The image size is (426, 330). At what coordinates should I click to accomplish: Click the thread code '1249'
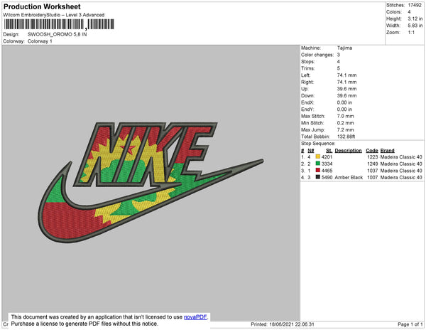(373, 164)
